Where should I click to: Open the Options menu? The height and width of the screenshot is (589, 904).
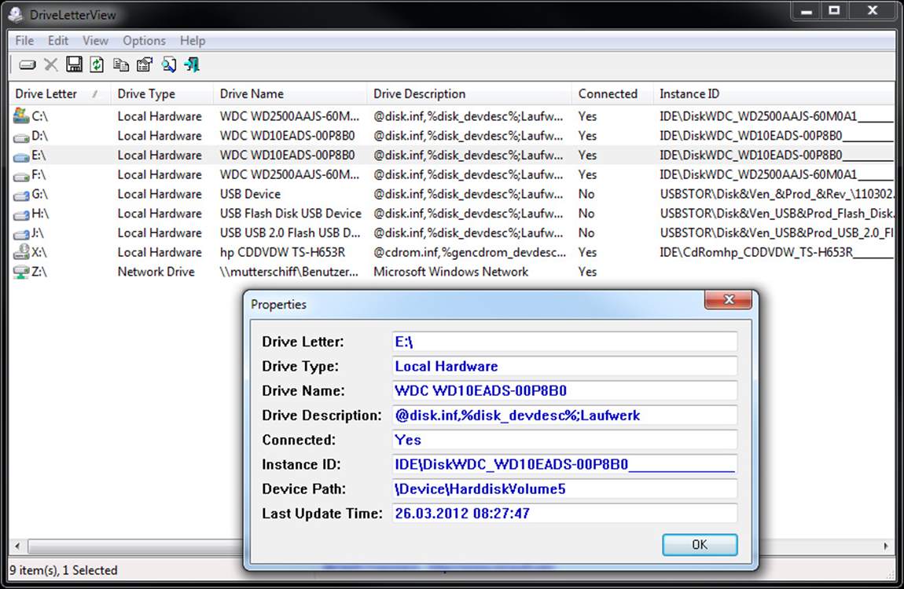(144, 41)
